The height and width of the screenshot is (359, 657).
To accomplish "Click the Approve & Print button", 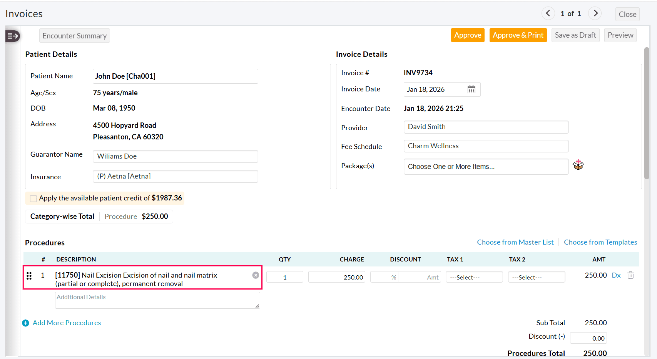I will click(518, 35).
